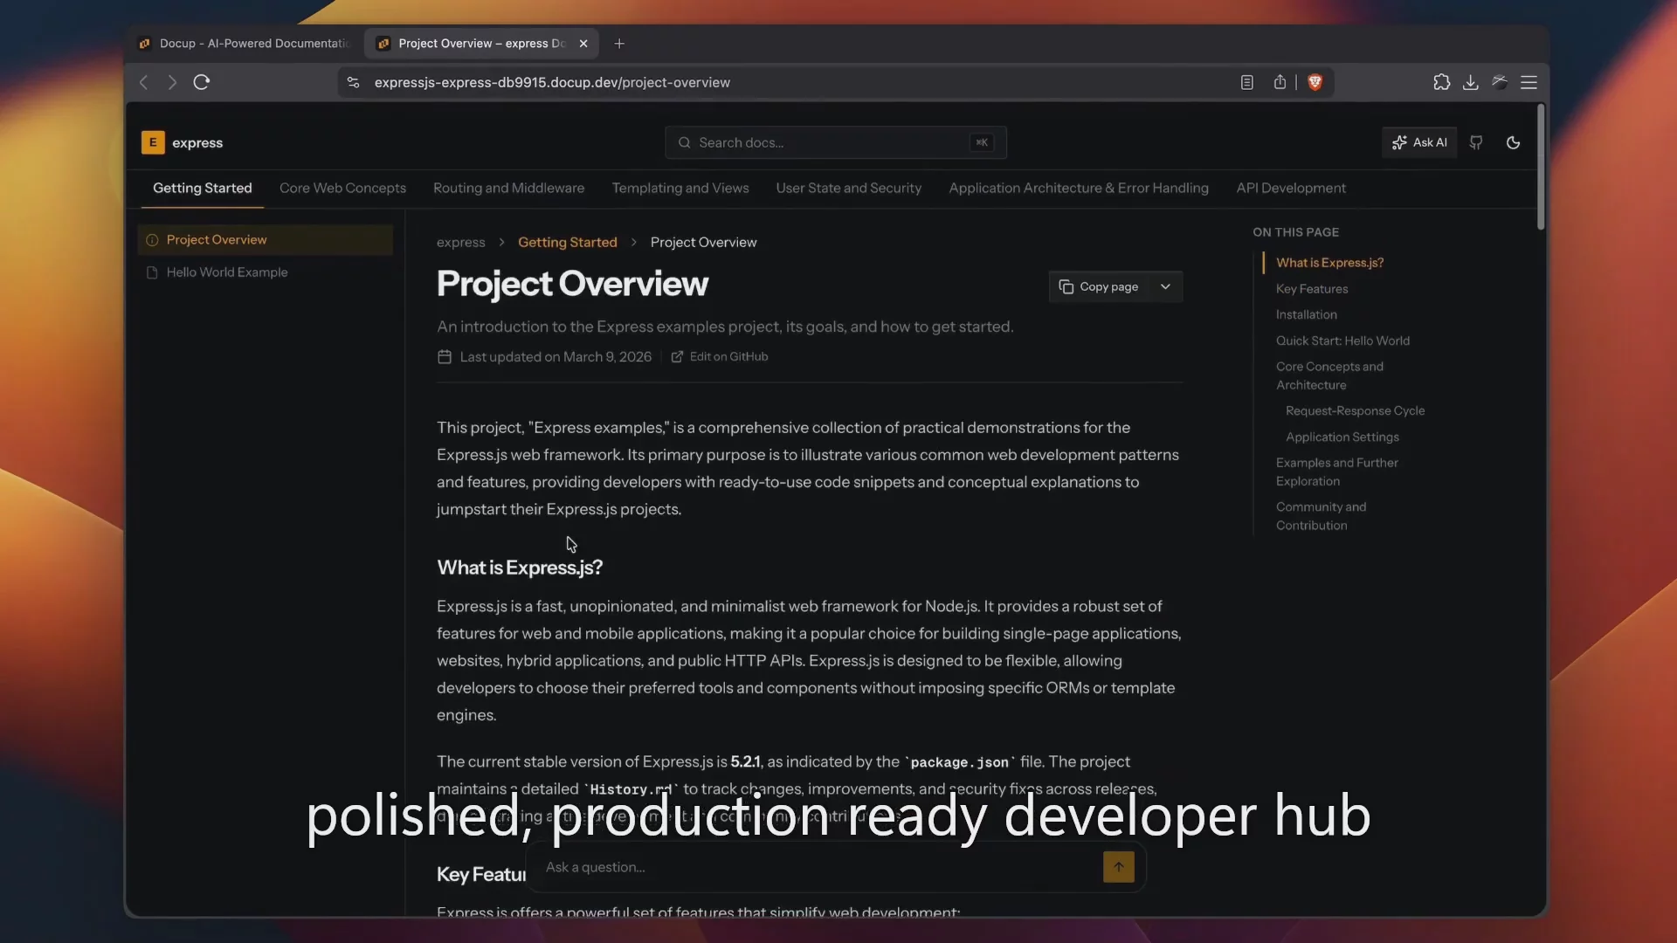Open the Brave Shields panel
1677x943 pixels.
[1316, 82]
